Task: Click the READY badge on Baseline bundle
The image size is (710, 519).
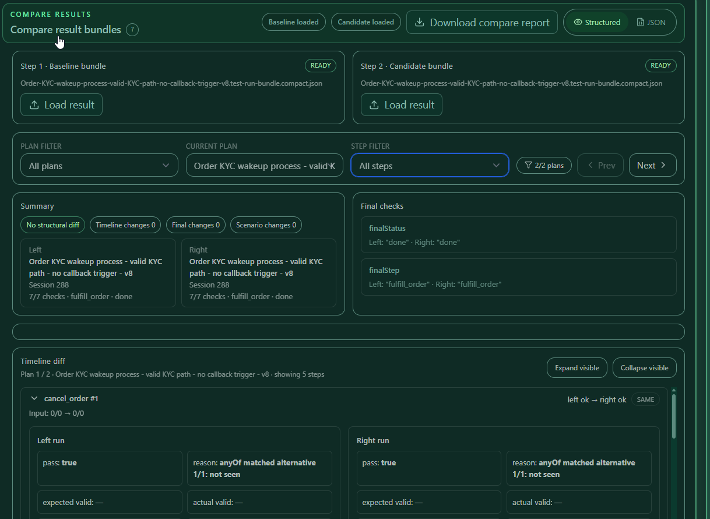Action: 321,65
